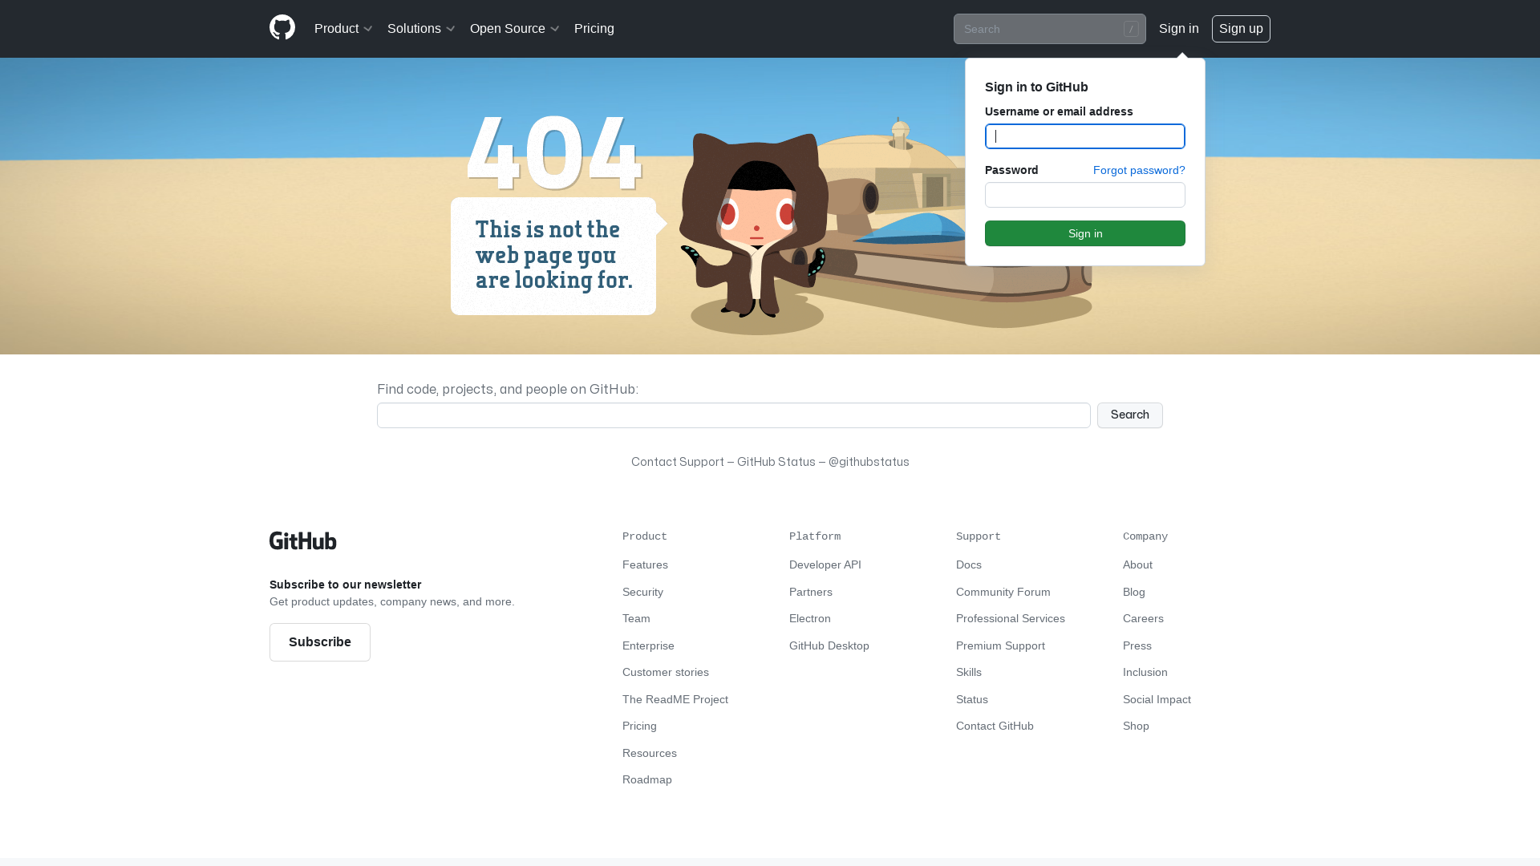Open Features link in footer

click(x=645, y=565)
